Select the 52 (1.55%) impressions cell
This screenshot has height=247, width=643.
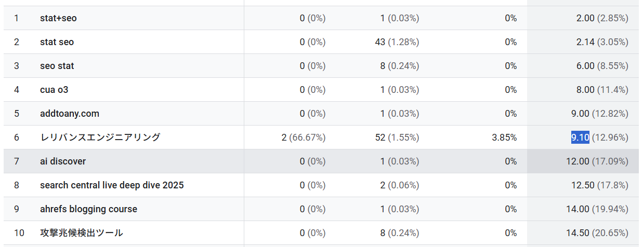pos(397,138)
